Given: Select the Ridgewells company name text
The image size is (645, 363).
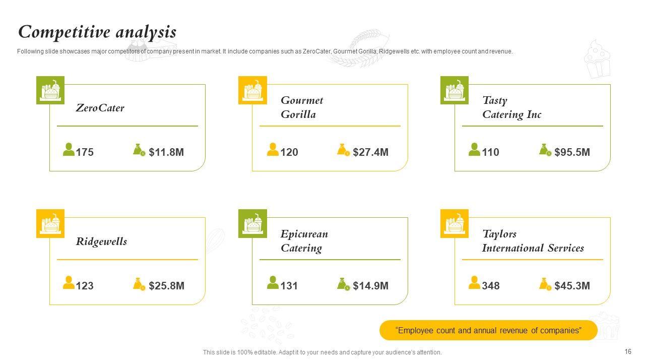Looking at the screenshot, I should tap(101, 241).
